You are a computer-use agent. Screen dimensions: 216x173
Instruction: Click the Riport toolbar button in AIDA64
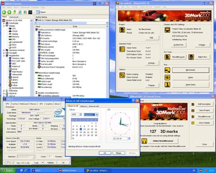pyautogui.click(x=41, y=12)
